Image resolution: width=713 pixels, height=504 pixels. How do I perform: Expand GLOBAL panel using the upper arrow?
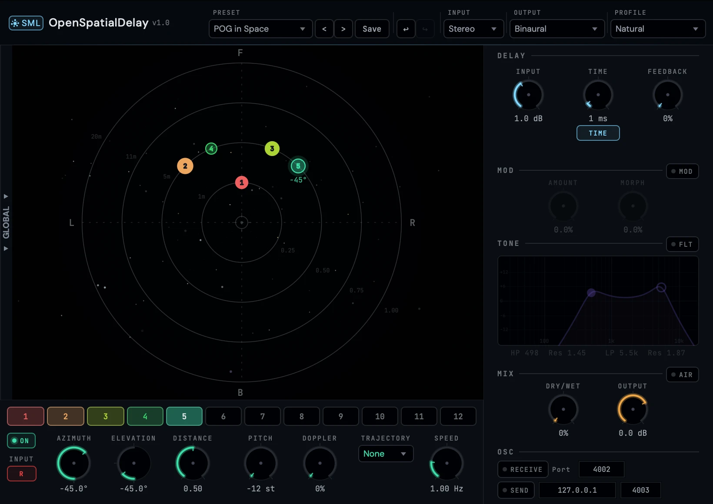6,196
